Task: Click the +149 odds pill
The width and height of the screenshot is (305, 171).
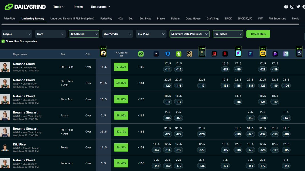Action: coord(286,118)
